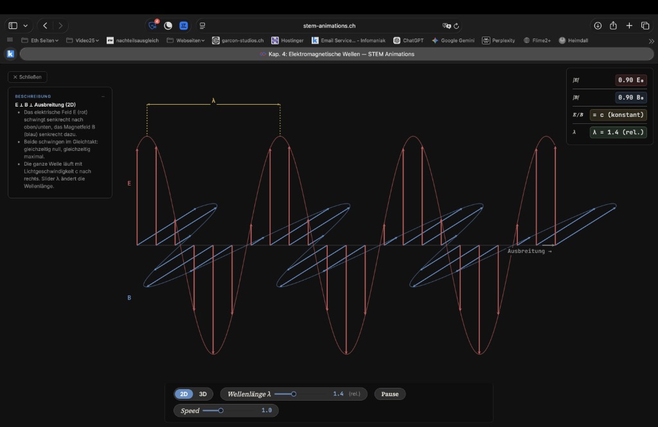Switch to 3D view
This screenshot has height=427, width=658.
click(x=202, y=394)
